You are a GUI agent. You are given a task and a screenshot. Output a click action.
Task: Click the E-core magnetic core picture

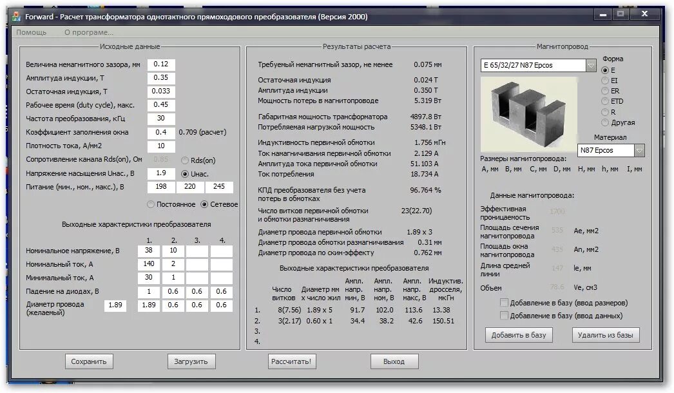[529, 114]
